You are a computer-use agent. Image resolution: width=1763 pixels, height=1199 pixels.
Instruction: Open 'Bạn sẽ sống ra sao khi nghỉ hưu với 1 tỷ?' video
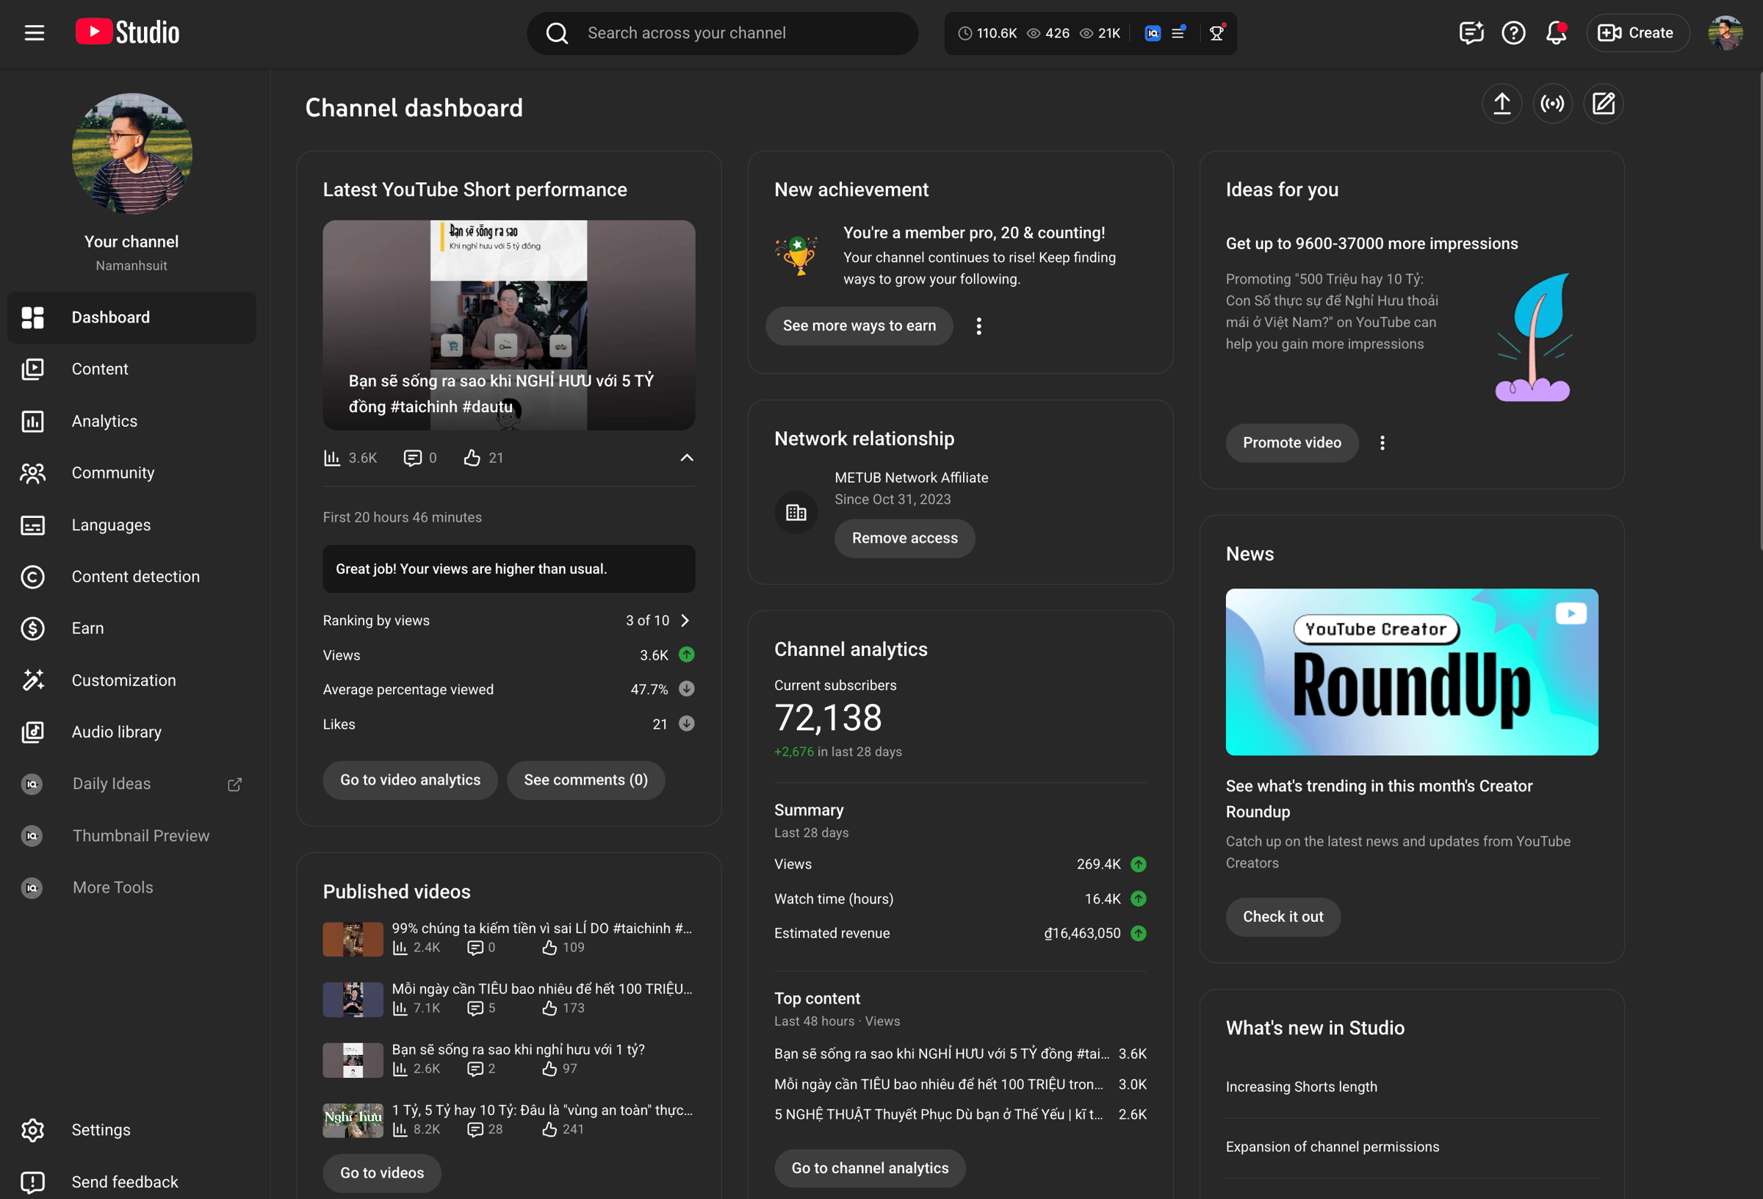[x=508, y=1059]
